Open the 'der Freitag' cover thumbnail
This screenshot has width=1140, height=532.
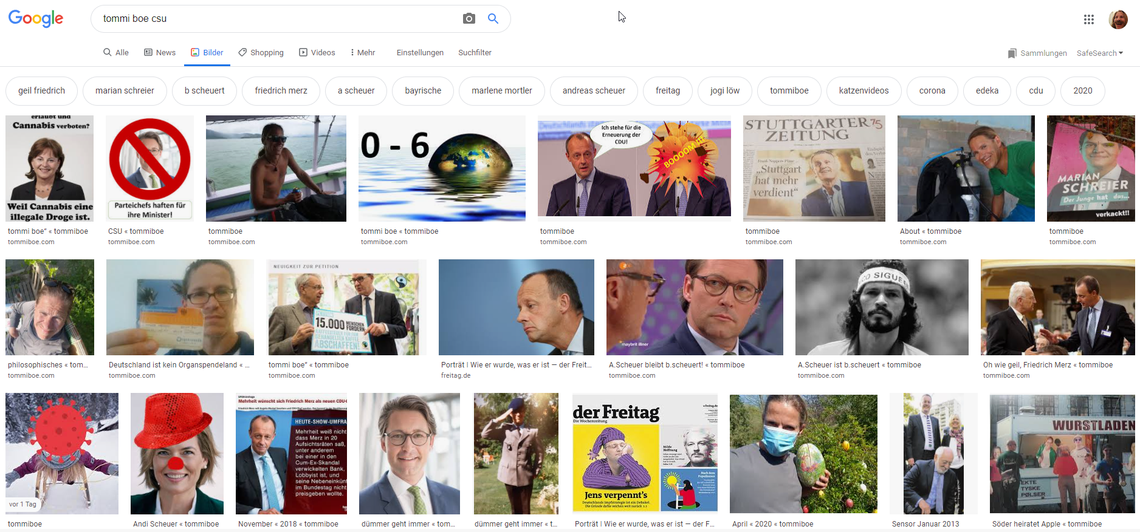pyautogui.click(x=645, y=453)
